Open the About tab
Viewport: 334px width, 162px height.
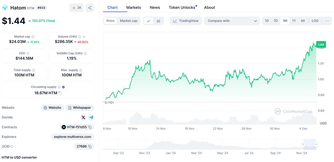pyautogui.click(x=210, y=8)
